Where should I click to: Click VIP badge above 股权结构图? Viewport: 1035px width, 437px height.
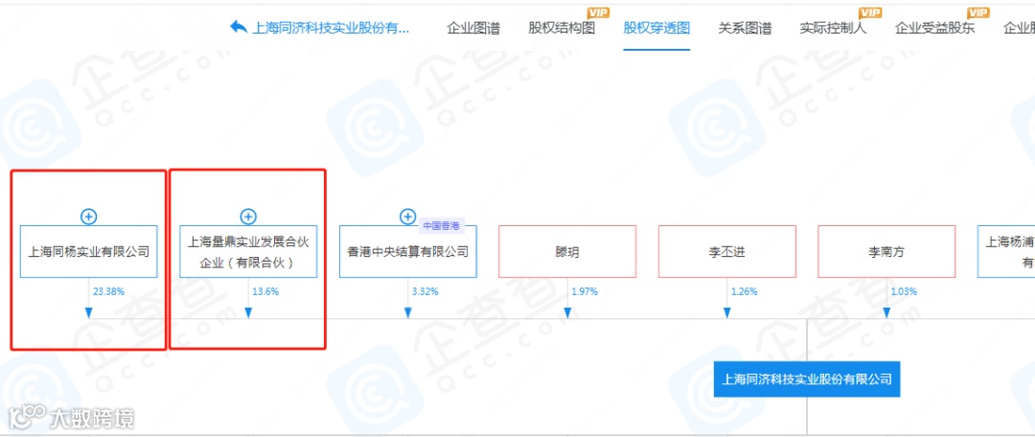pos(599,12)
